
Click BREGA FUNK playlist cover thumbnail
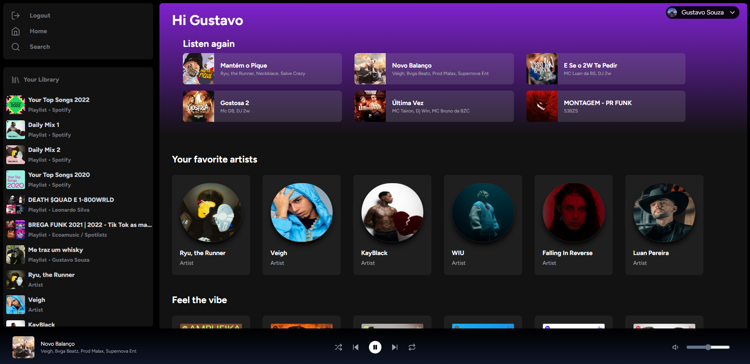[x=16, y=230]
